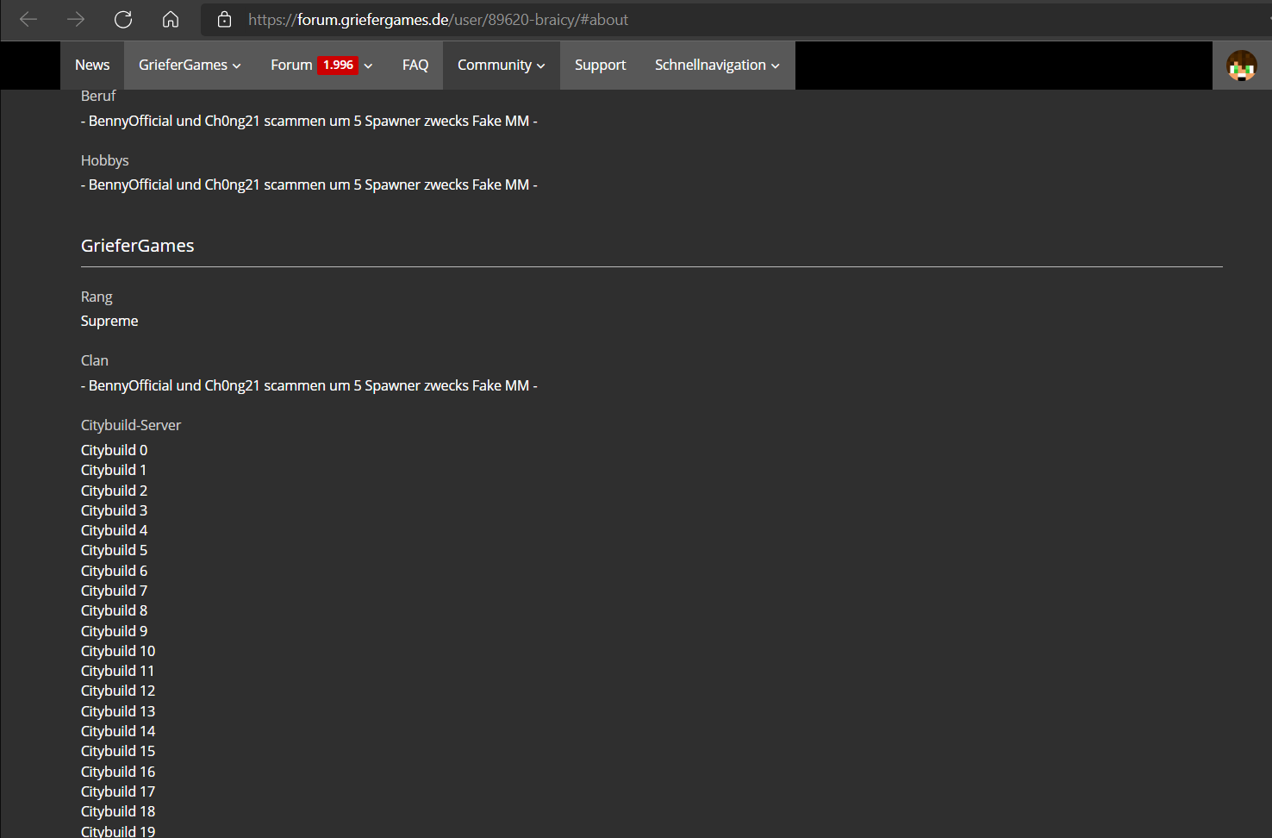
Task: Go forward to the next page
Action: [76, 19]
